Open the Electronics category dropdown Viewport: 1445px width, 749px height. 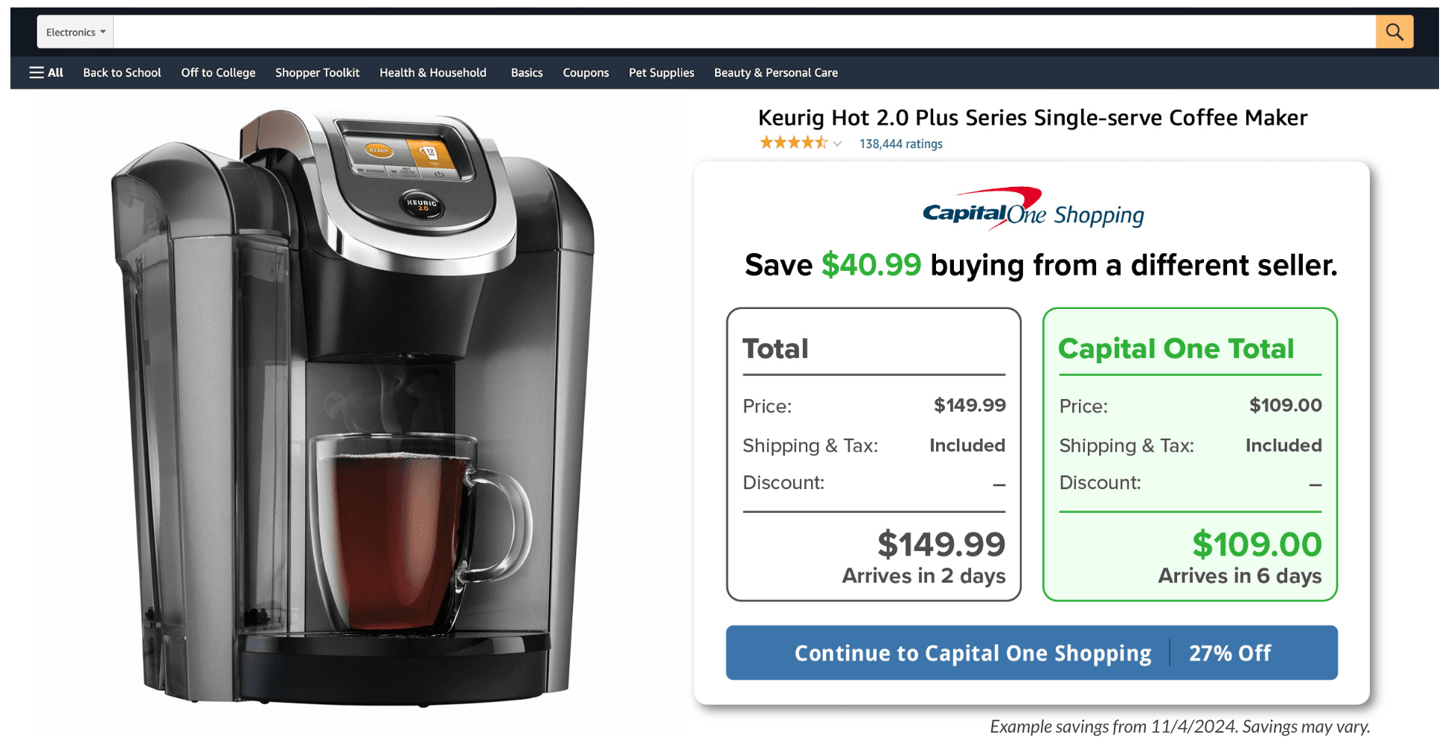[75, 32]
